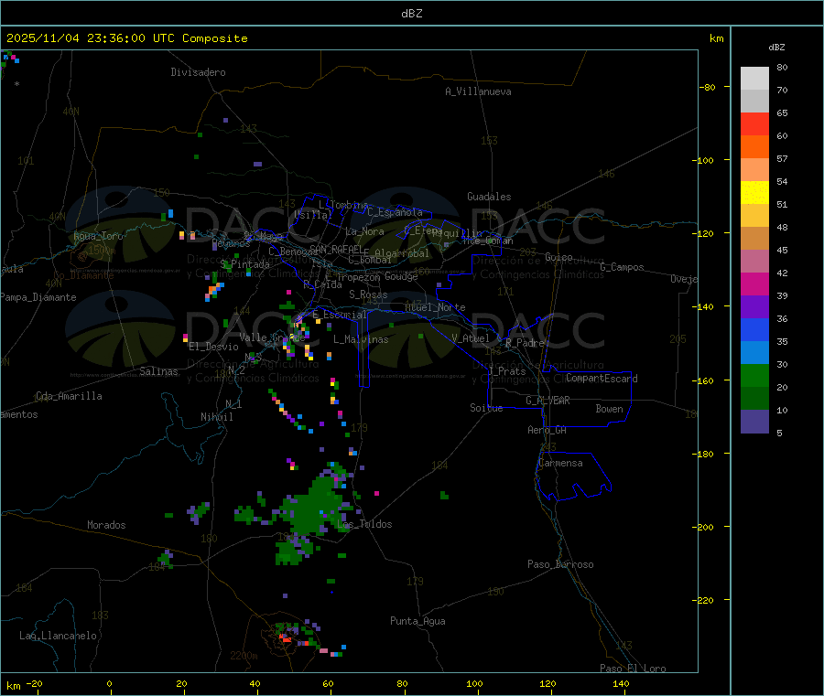Viewport: 824px width, 696px height.
Task: Click the magenta 39–42 dBZ legend swatch
Action: coord(754,284)
